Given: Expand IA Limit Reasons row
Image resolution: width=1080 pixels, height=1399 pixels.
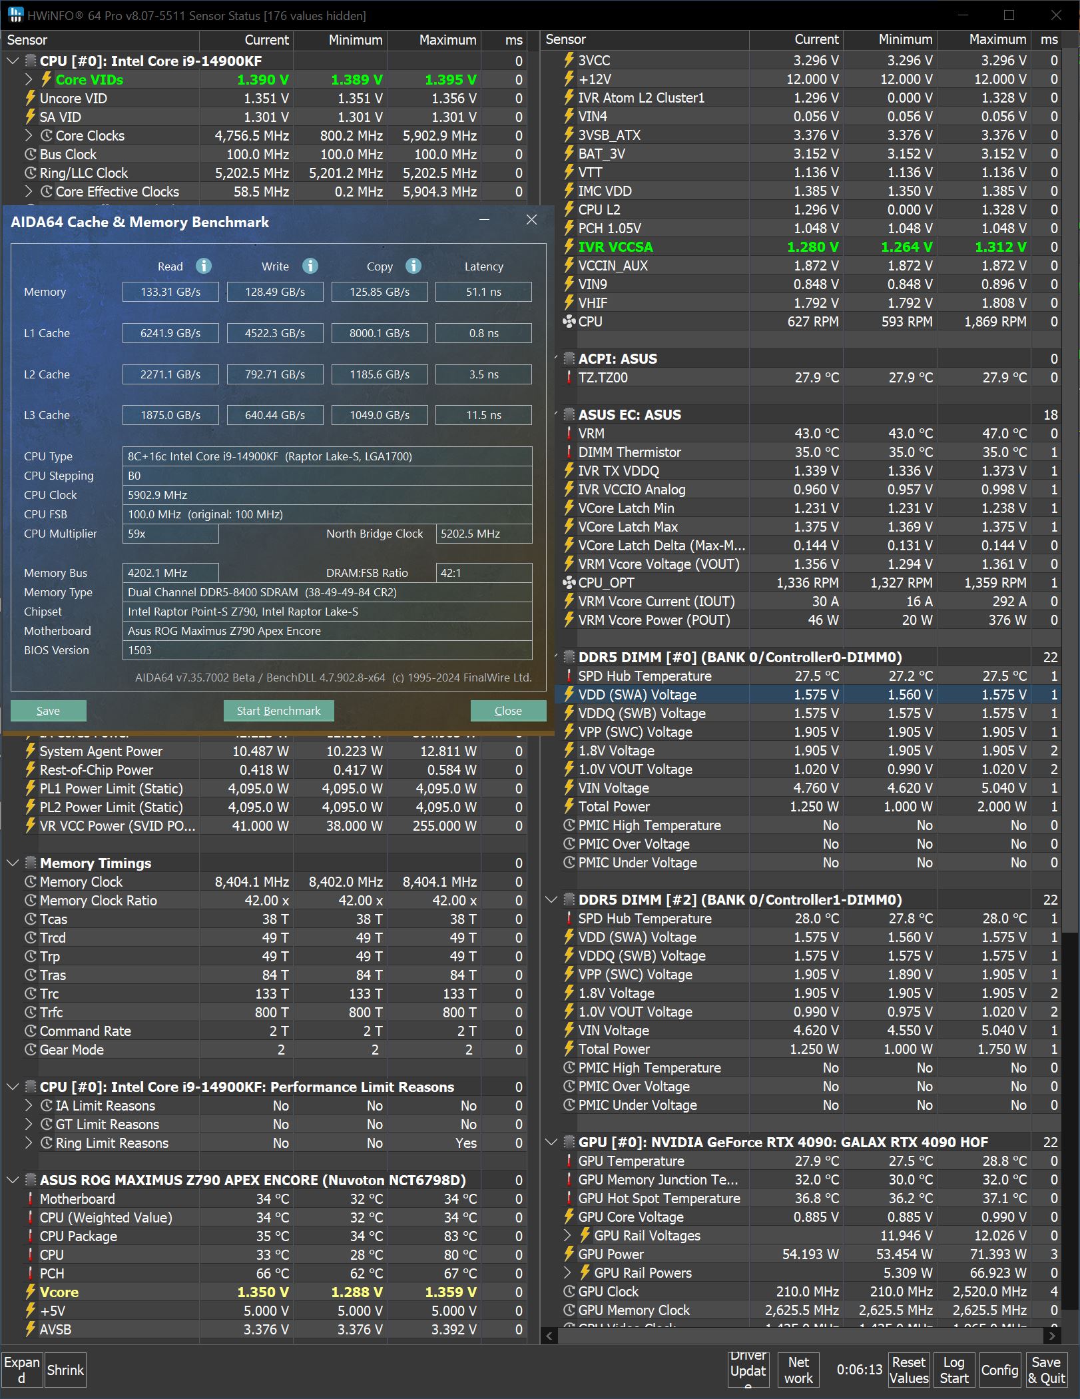Looking at the screenshot, I should (x=29, y=1105).
